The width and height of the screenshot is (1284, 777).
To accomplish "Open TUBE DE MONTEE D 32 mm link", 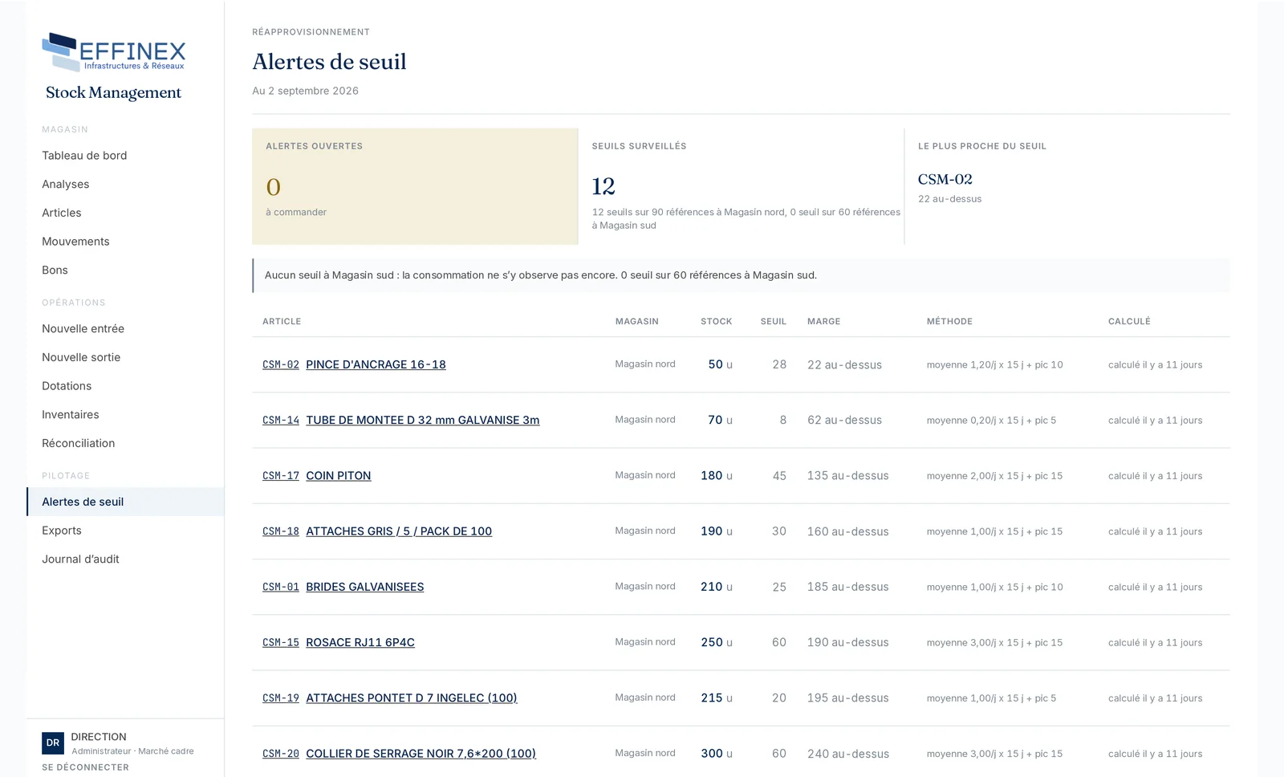I will coord(423,420).
